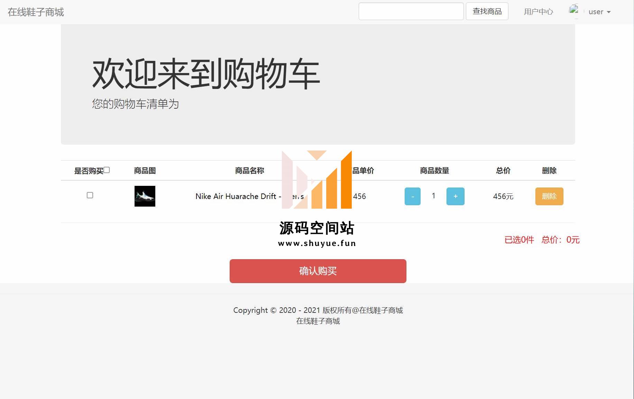Expand the user account dropdown
Image resolution: width=634 pixels, height=399 pixels.
pyautogui.click(x=599, y=12)
